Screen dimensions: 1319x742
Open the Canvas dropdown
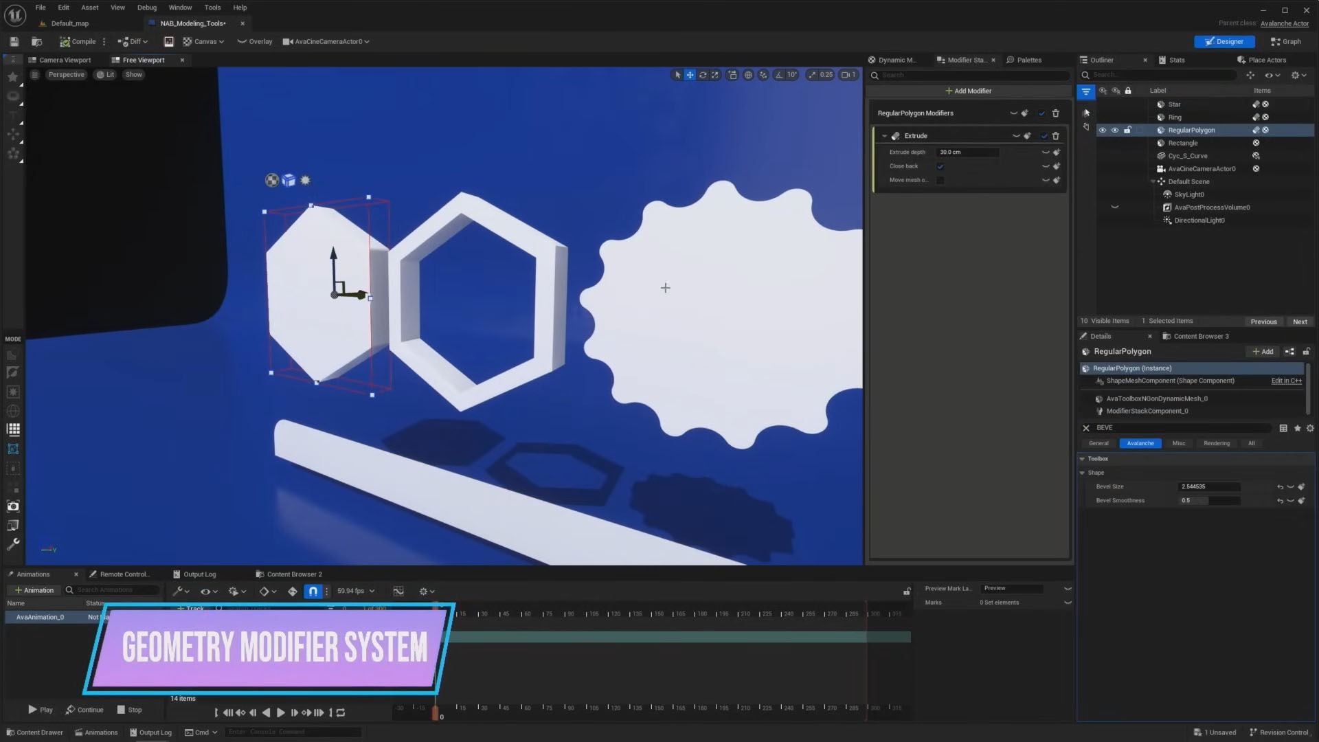[x=203, y=41]
